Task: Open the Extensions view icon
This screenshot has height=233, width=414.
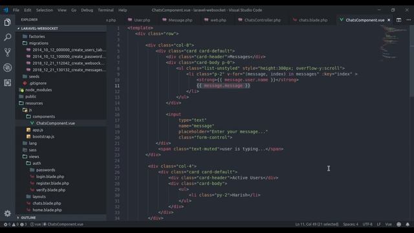Action: click(7, 83)
